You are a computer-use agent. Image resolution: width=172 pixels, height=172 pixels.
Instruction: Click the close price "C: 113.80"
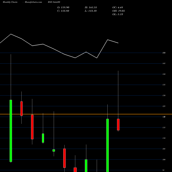coord(63,11)
